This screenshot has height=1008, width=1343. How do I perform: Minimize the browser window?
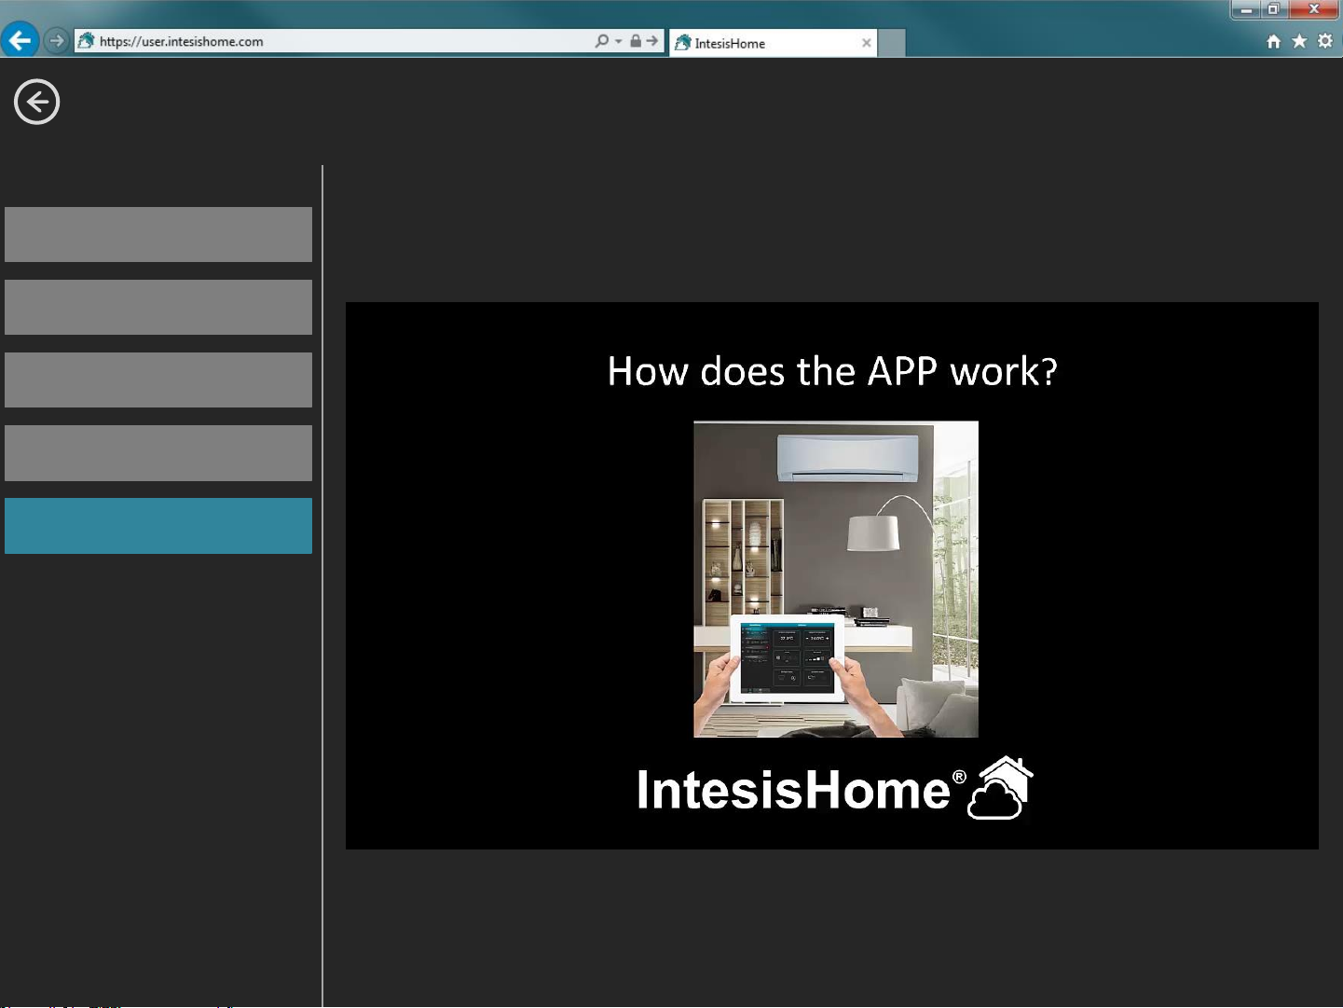coord(1246,9)
